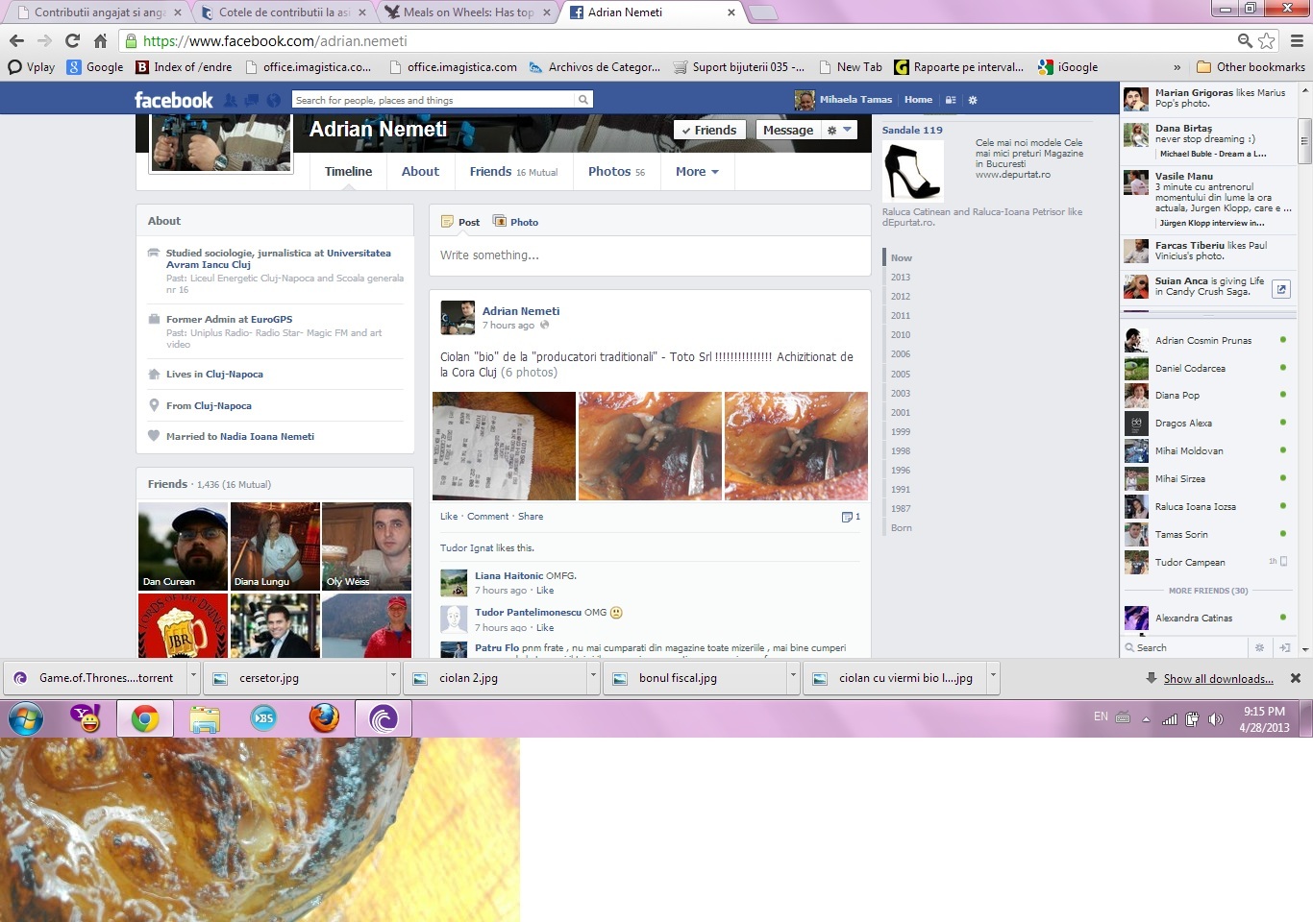
Task: Open Firefox from the taskbar
Action: tap(324, 718)
